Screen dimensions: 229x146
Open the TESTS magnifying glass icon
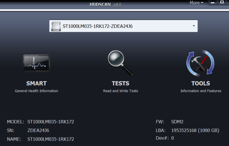[120, 63]
